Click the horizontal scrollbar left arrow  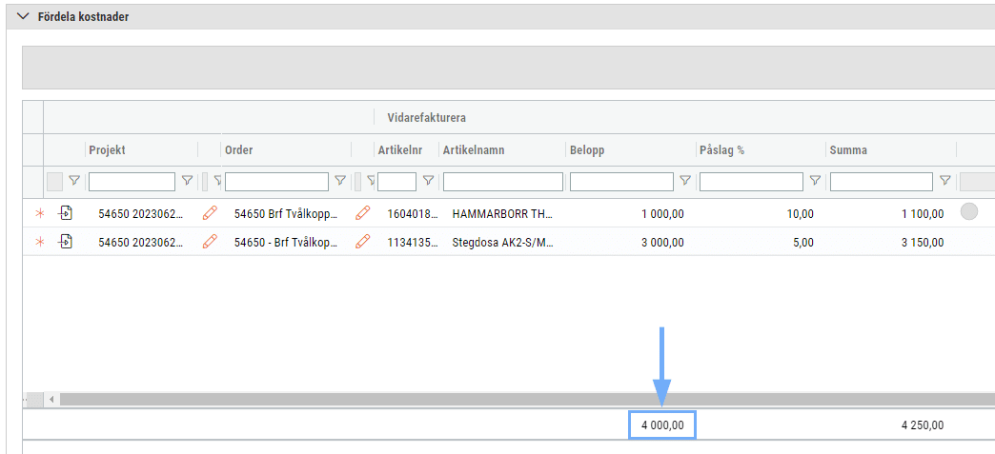(x=51, y=400)
